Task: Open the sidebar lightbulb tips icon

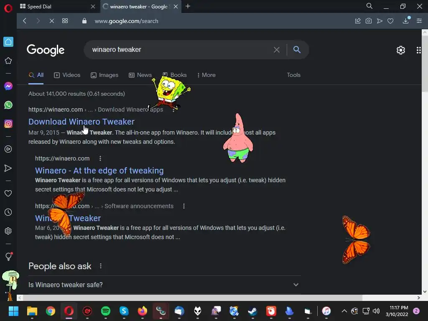Action: click(x=8, y=256)
